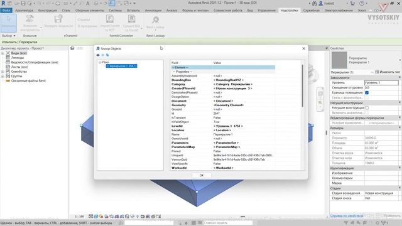Image resolution: width=402 pixels, height=226 pixels.
Task: Click the view scale 1:100 button
Action: click(x=80, y=217)
